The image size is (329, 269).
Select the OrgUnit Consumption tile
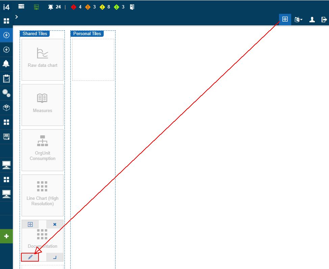(x=43, y=150)
